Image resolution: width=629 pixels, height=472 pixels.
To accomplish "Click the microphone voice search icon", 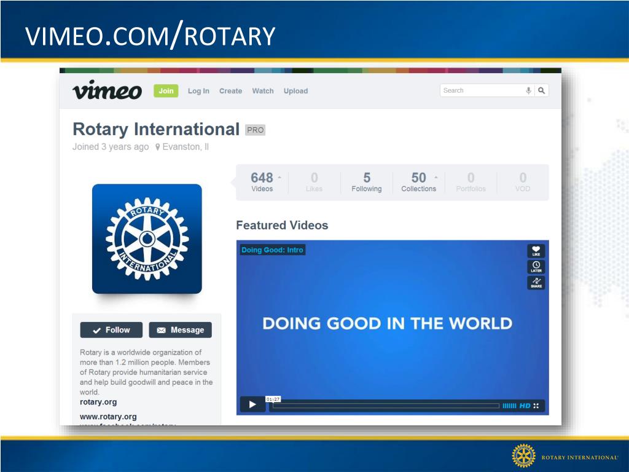I will click(528, 90).
